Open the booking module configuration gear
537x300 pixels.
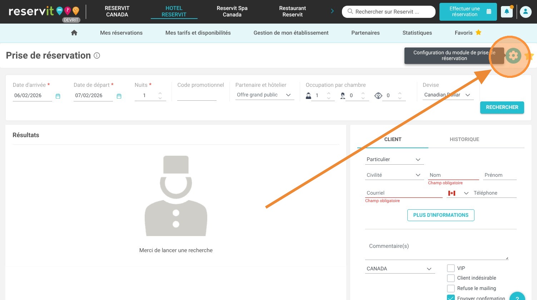click(513, 56)
